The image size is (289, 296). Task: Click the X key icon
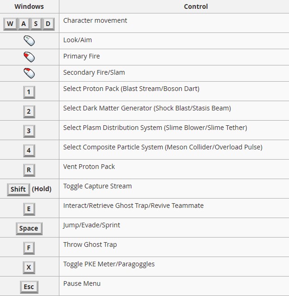pos(29,268)
